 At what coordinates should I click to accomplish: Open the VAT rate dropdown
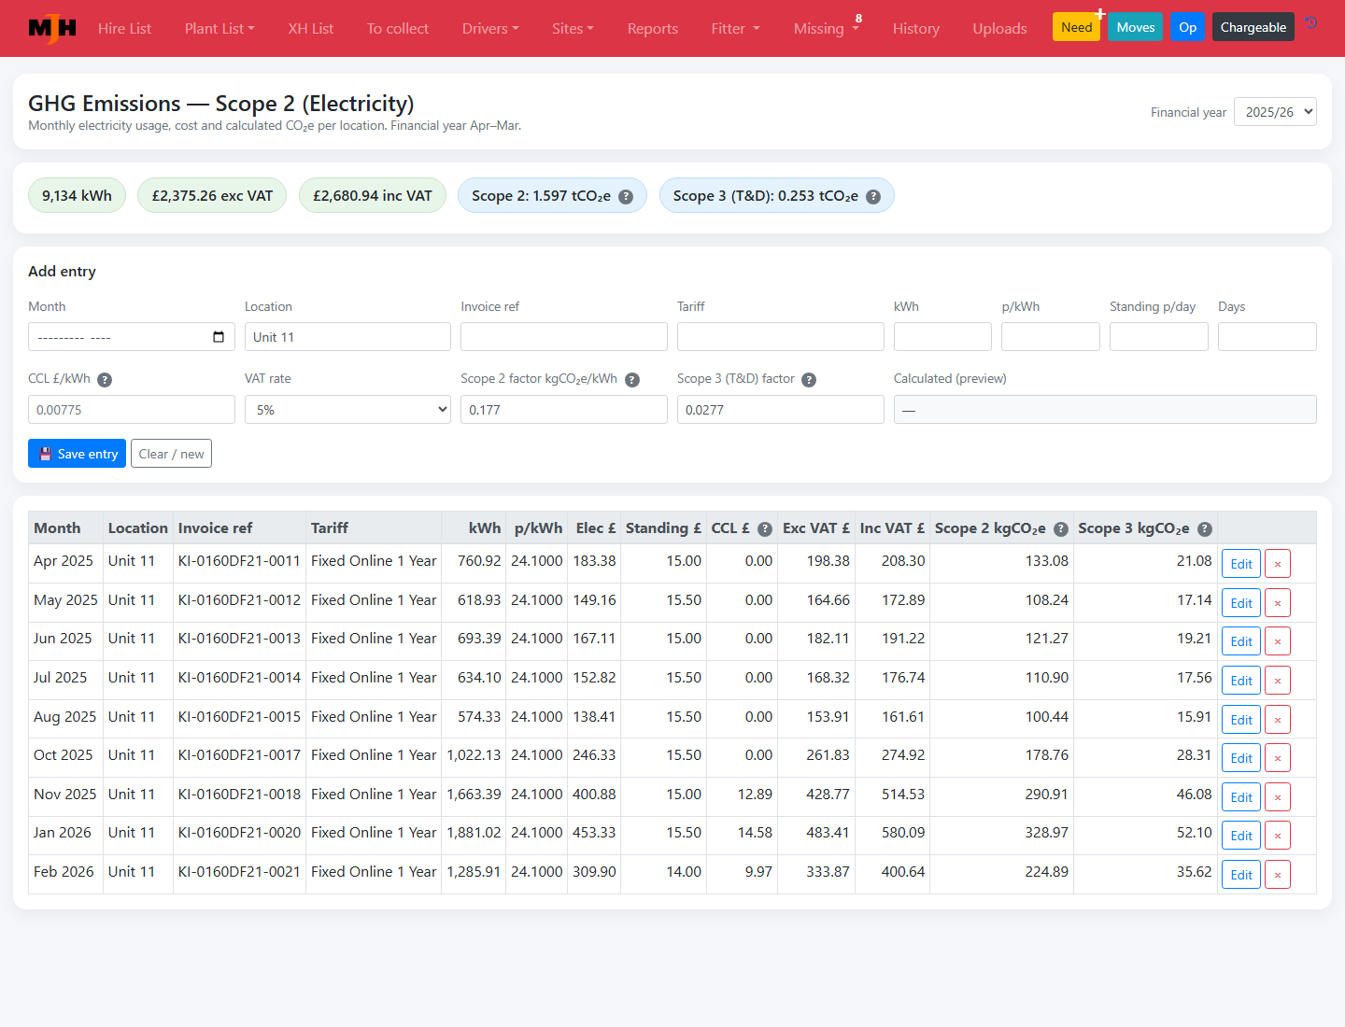[x=347, y=410]
